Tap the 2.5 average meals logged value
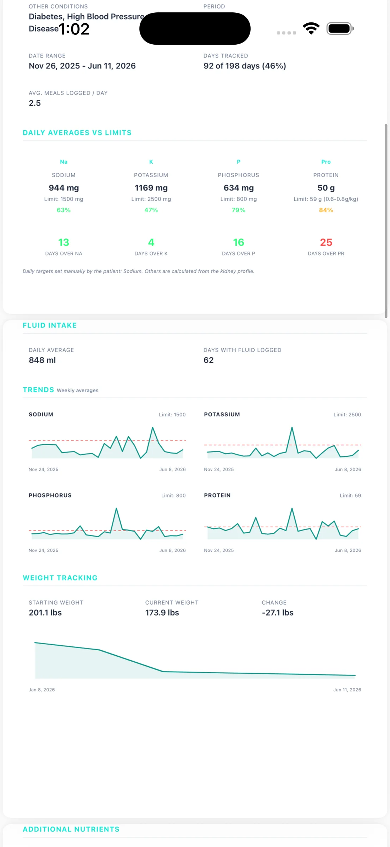 pyautogui.click(x=35, y=103)
